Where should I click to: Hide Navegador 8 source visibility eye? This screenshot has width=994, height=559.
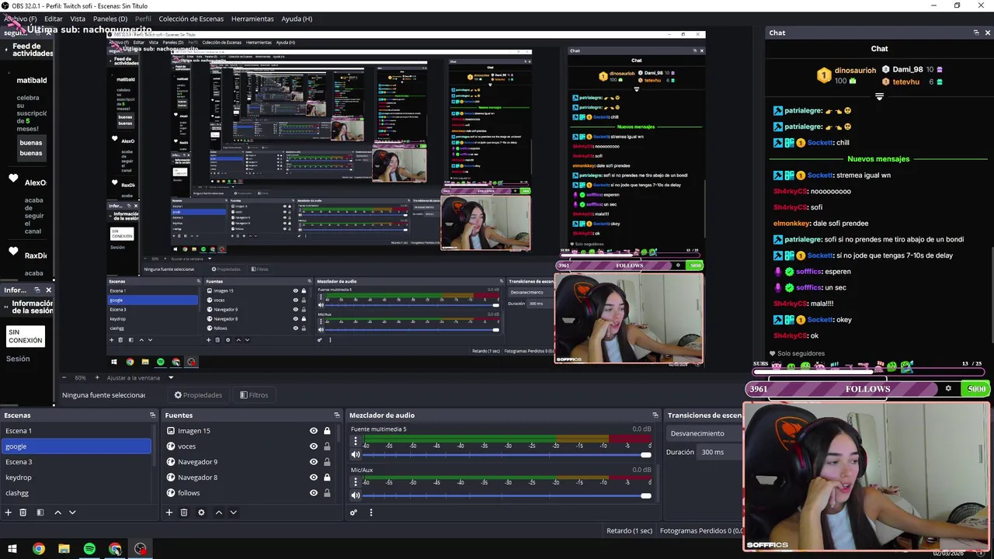click(x=314, y=477)
